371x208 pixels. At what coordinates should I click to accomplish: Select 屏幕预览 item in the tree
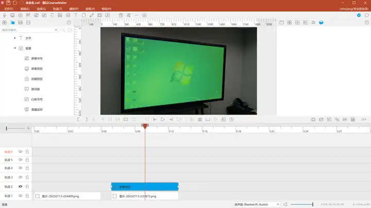point(37,69)
